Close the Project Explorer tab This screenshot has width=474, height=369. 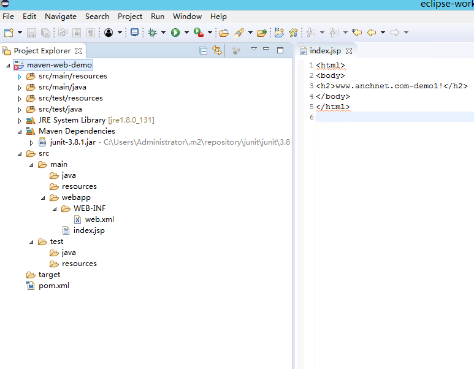pos(78,51)
